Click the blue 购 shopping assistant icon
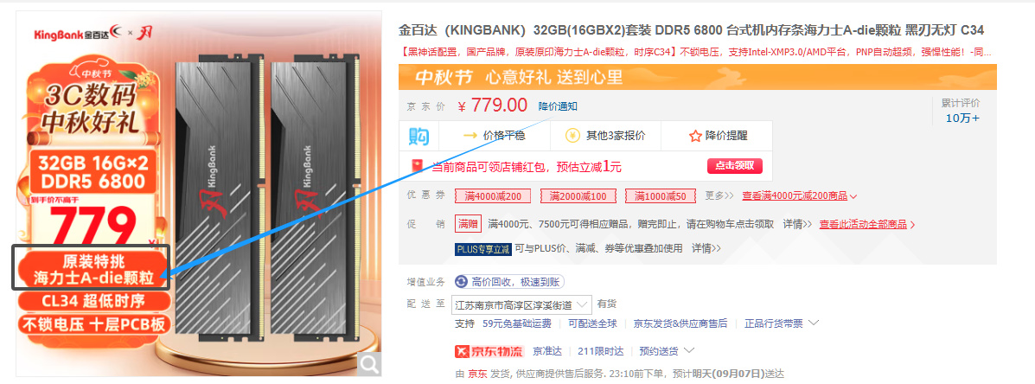 point(418,137)
